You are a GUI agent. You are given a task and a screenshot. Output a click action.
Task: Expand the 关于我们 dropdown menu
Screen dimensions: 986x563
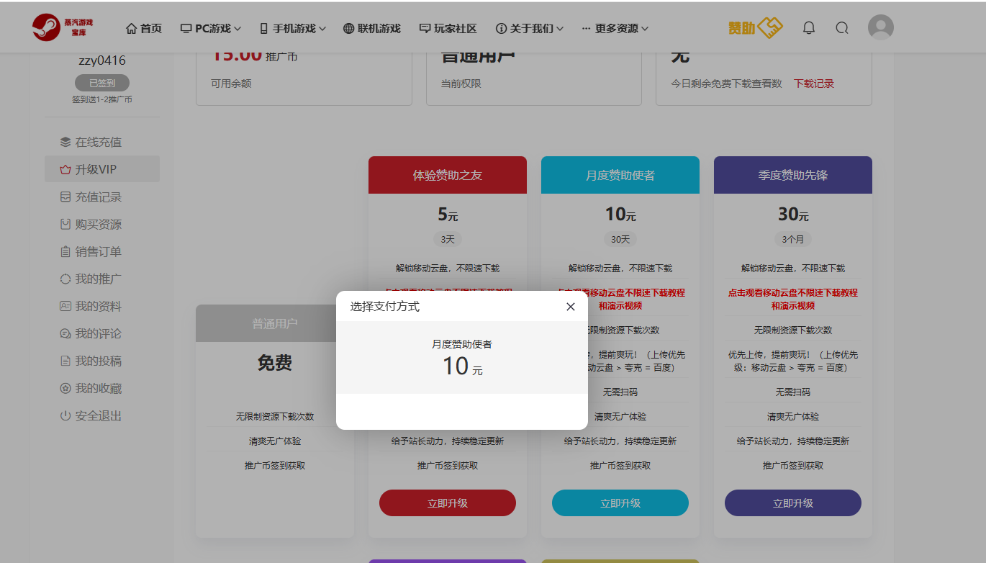coord(530,29)
